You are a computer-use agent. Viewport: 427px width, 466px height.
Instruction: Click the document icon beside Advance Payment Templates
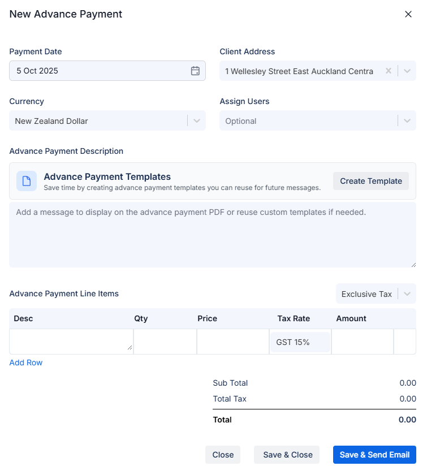tap(27, 180)
